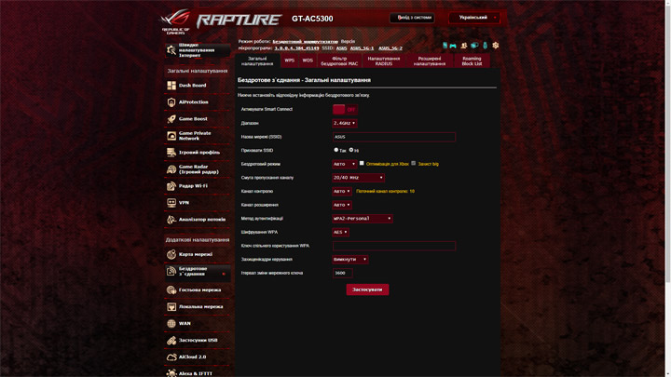The height and width of the screenshot is (377, 671).
Task: Open Карта мережі globe icon
Action: (x=171, y=254)
